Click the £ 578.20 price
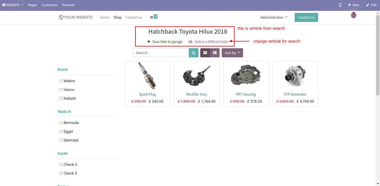This screenshot has width=380, height=186. pyautogui.click(x=255, y=101)
